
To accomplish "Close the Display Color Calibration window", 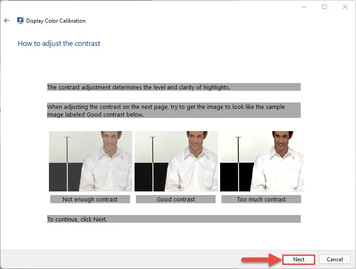I will coord(345,7).
